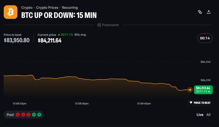
Task: Click the green $84,211.64 price tag
Action: (203, 90)
